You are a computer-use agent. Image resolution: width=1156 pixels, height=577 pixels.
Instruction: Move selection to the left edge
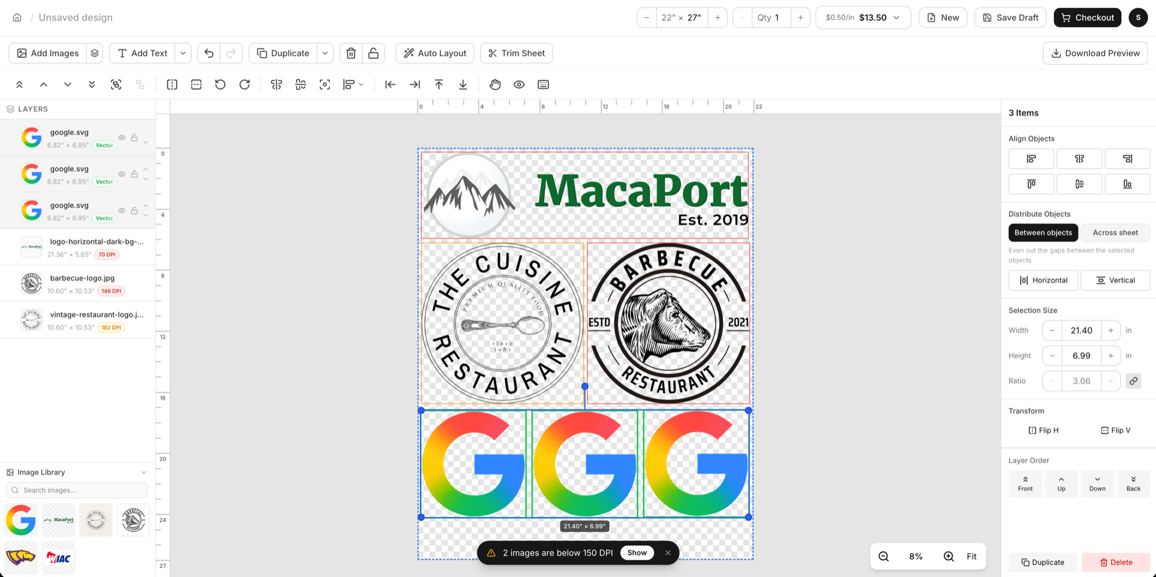(x=391, y=84)
